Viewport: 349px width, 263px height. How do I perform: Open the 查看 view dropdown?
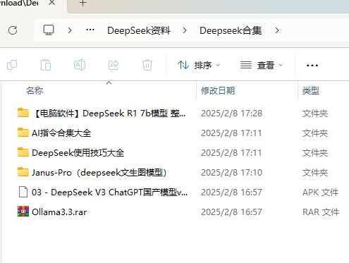pos(262,65)
